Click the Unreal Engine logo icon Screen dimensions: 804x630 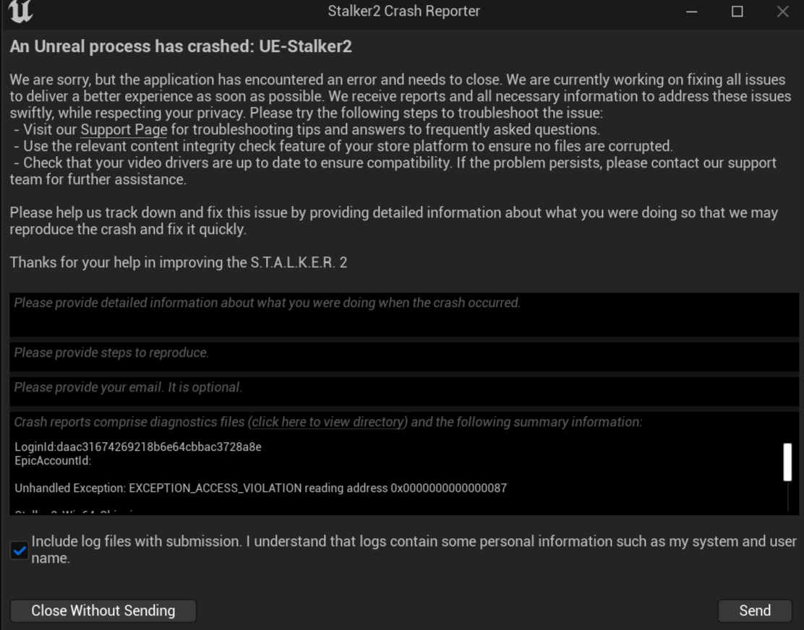(x=22, y=11)
